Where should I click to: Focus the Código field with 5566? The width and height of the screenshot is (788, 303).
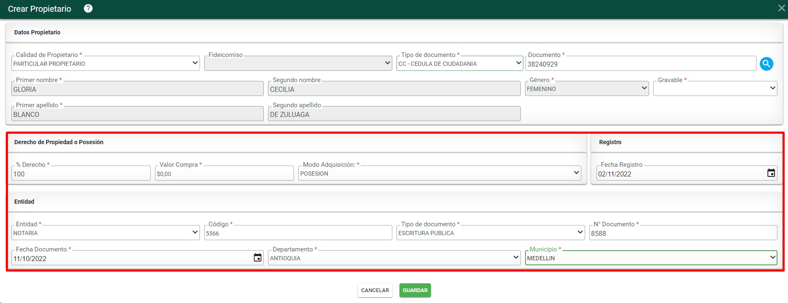click(298, 233)
